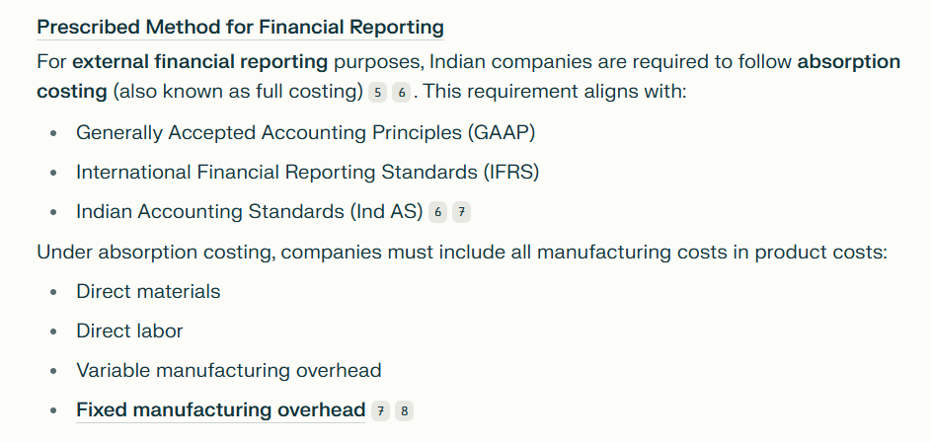Select the International Financial Reporting Standards bullet
This screenshot has height=442, width=931.
point(308,172)
